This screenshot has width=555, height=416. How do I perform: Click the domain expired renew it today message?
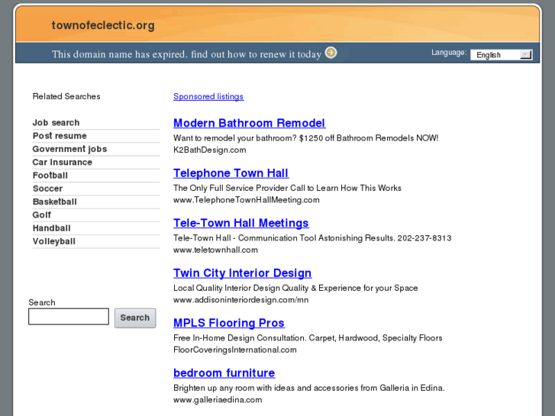(x=186, y=54)
